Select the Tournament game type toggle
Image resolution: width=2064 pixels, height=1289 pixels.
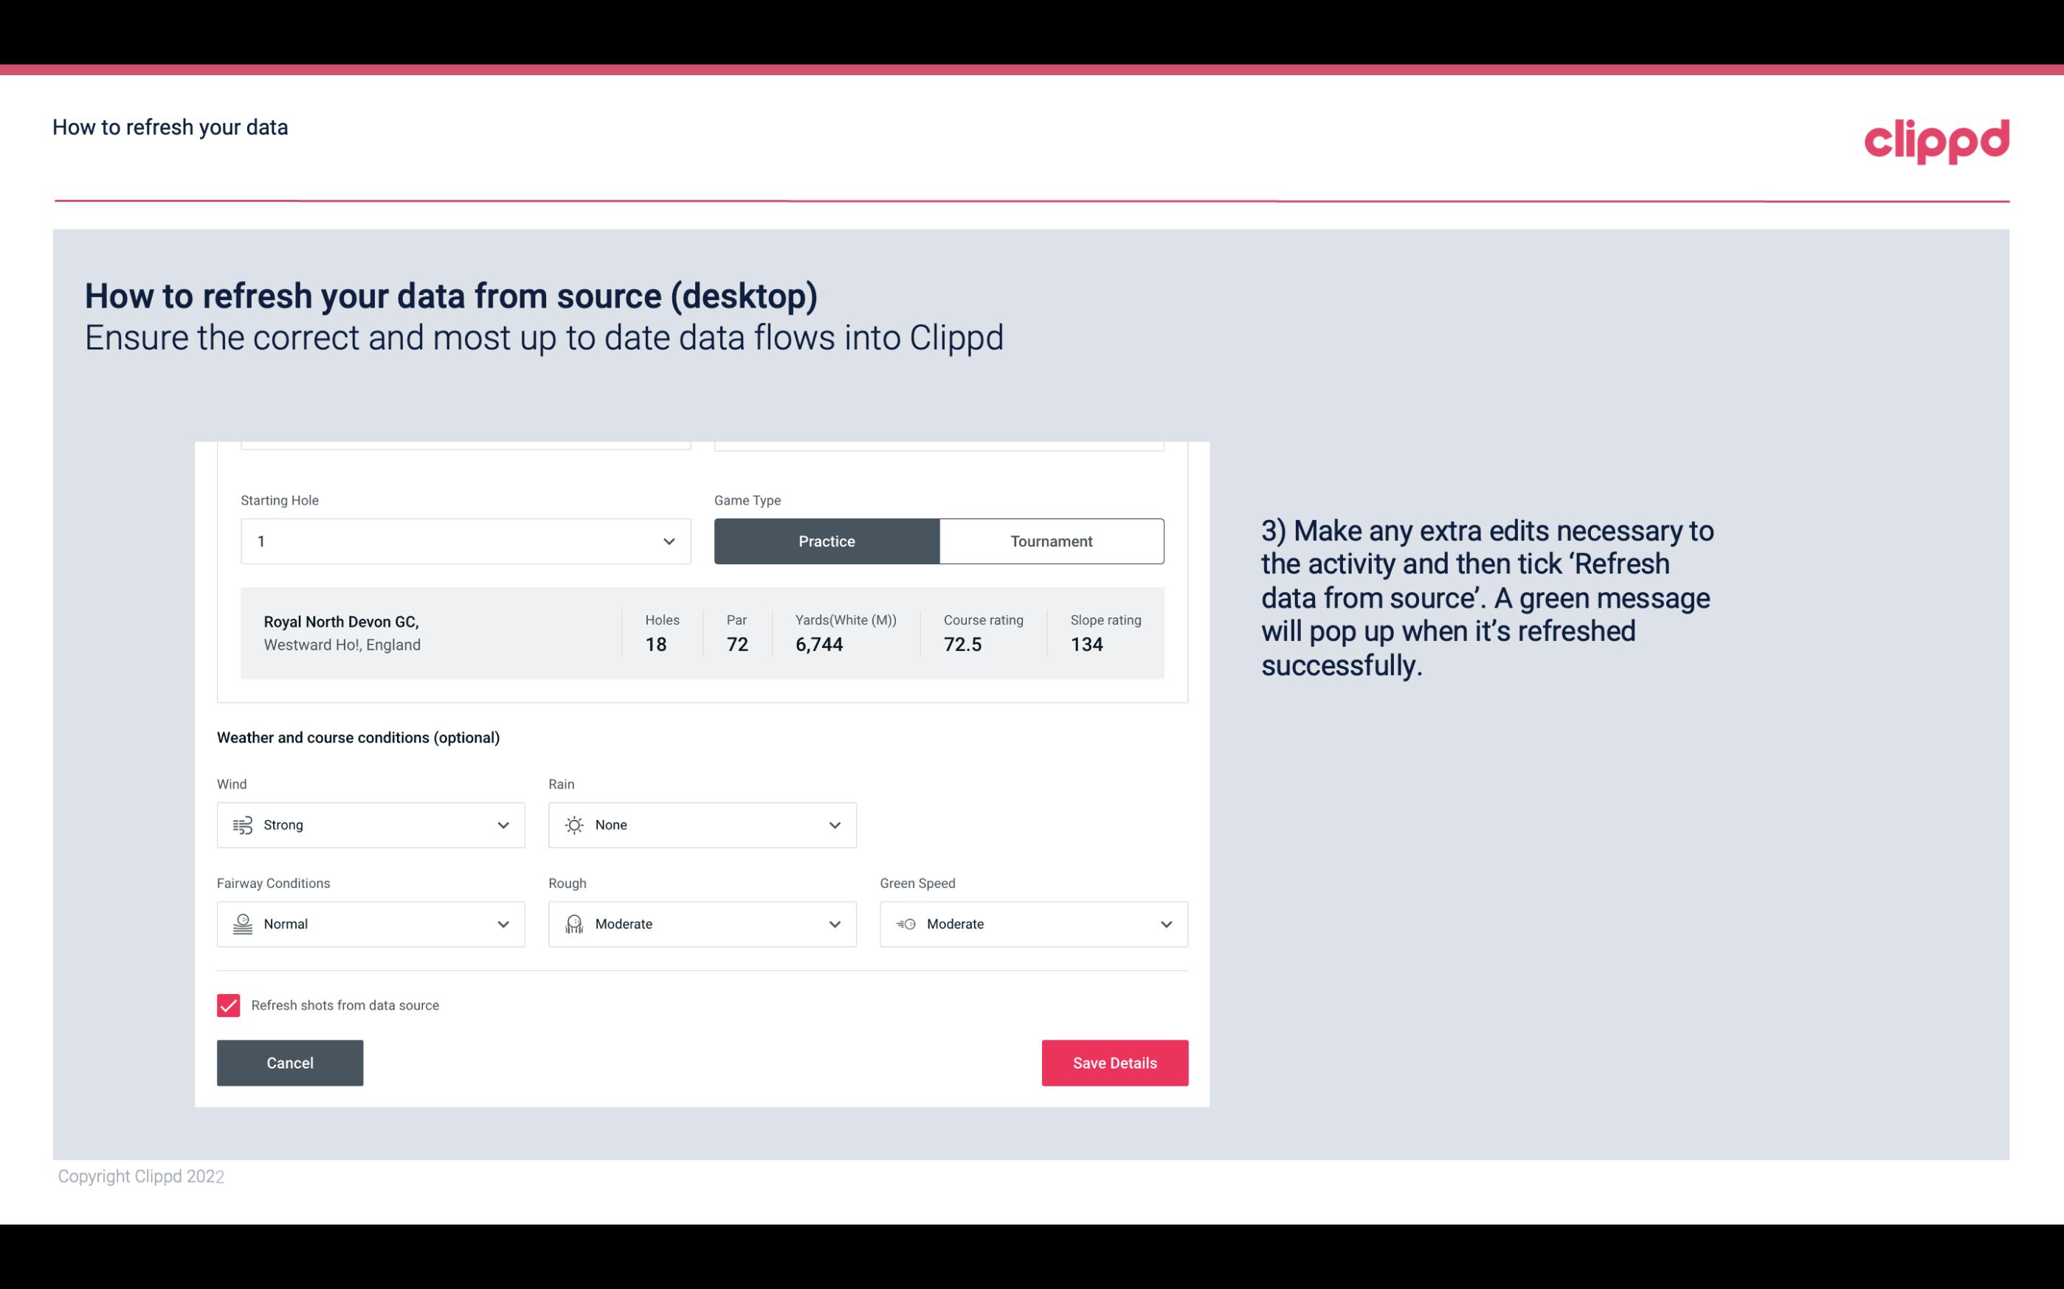1051,541
